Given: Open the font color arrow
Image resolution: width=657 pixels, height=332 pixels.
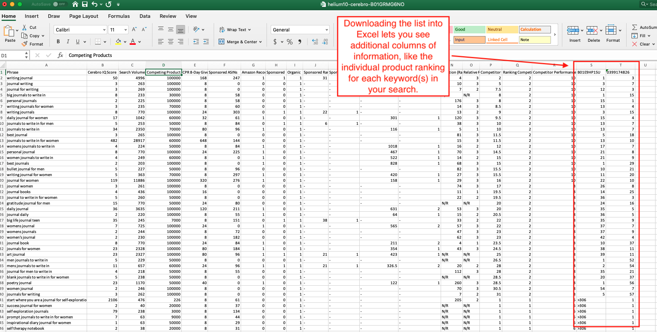Looking at the screenshot, I should click(140, 42).
